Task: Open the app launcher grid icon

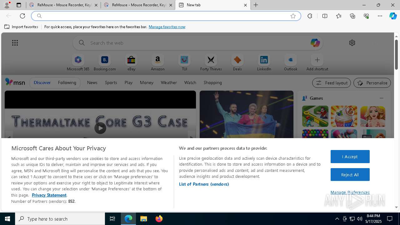Action: point(15,43)
